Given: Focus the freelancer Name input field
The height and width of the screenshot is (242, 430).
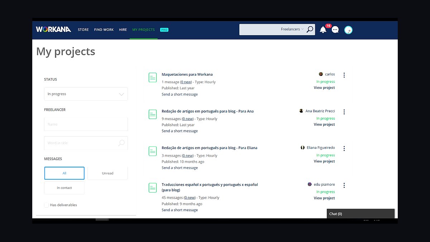Looking at the screenshot, I should click(x=86, y=124).
